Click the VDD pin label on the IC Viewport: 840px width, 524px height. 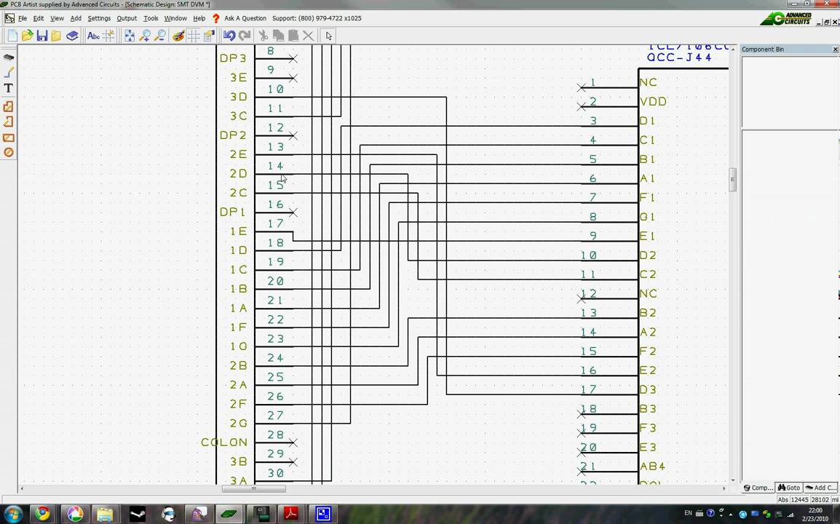pos(653,102)
